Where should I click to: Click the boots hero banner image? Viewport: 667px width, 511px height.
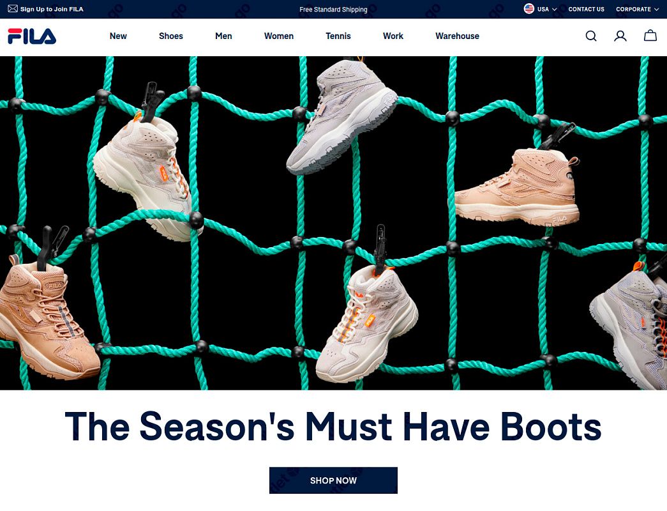click(x=333, y=223)
